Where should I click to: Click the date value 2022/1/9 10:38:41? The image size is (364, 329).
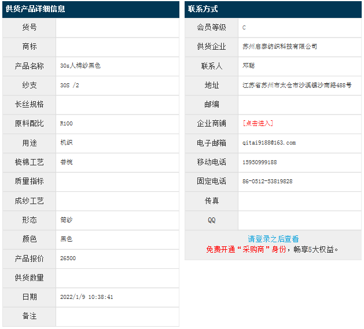point(87,297)
